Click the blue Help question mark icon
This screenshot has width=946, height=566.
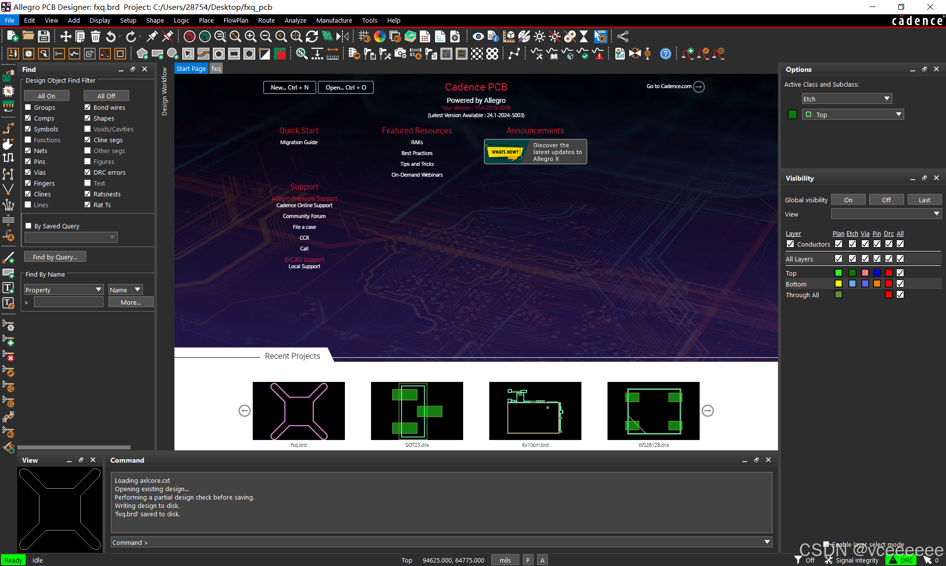tap(665, 54)
